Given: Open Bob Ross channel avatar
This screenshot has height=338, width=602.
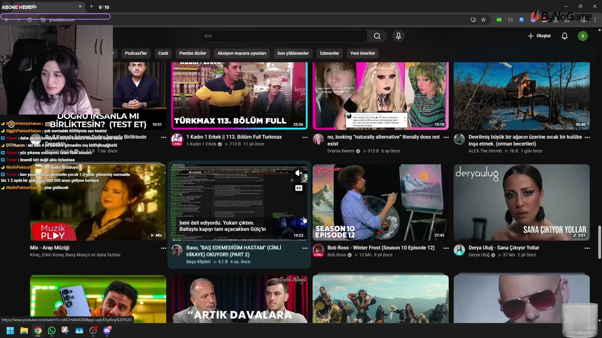Looking at the screenshot, I should (x=318, y=250).
